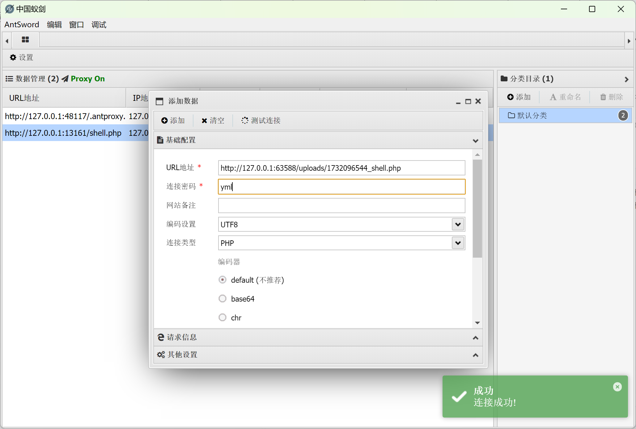Click 添加 in category panel toolbar
Screen dimensions: 636x429
click(x=519, y=97)
